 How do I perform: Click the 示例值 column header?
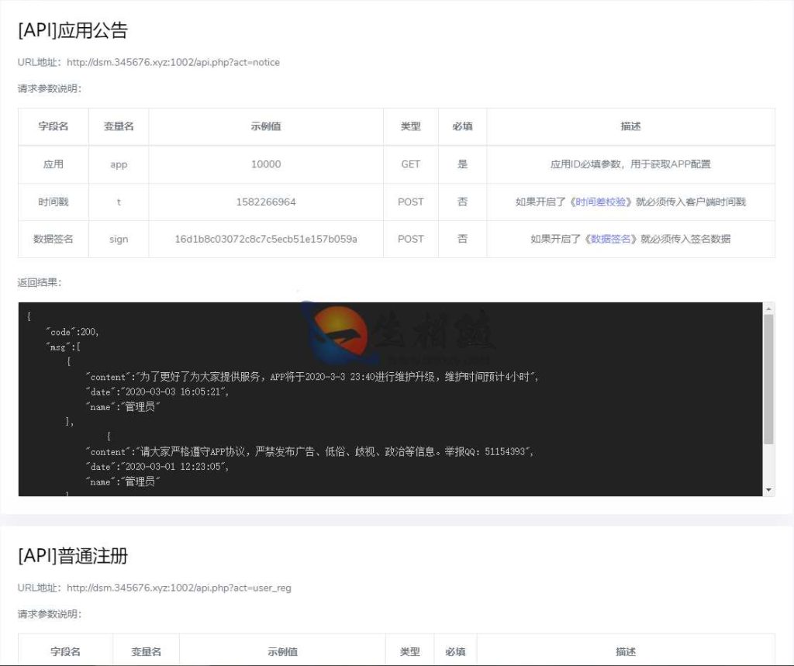[x=265, y=126]
